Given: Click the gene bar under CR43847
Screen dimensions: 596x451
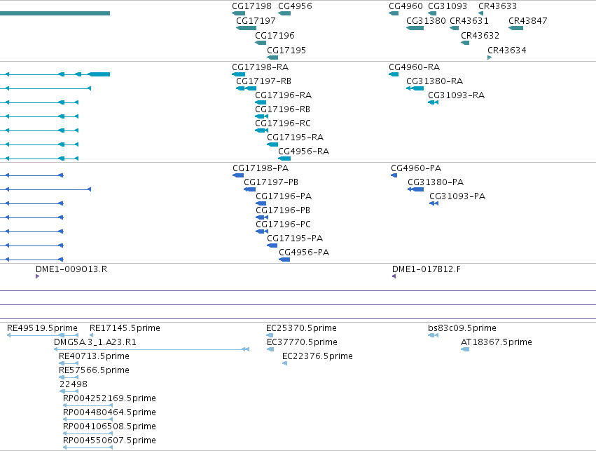Looking at the screenshot, I should tap(515, 28).
